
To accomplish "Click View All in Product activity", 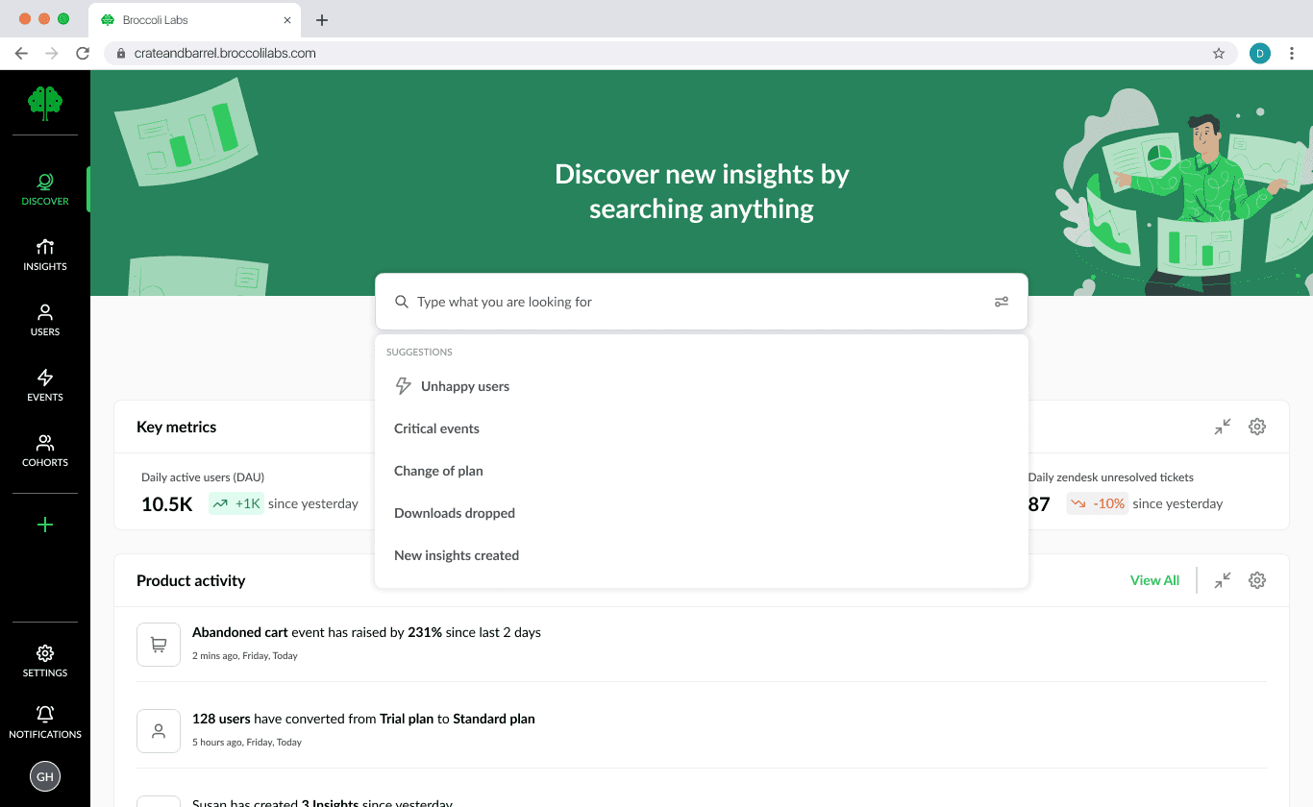I will (1154, 580).
